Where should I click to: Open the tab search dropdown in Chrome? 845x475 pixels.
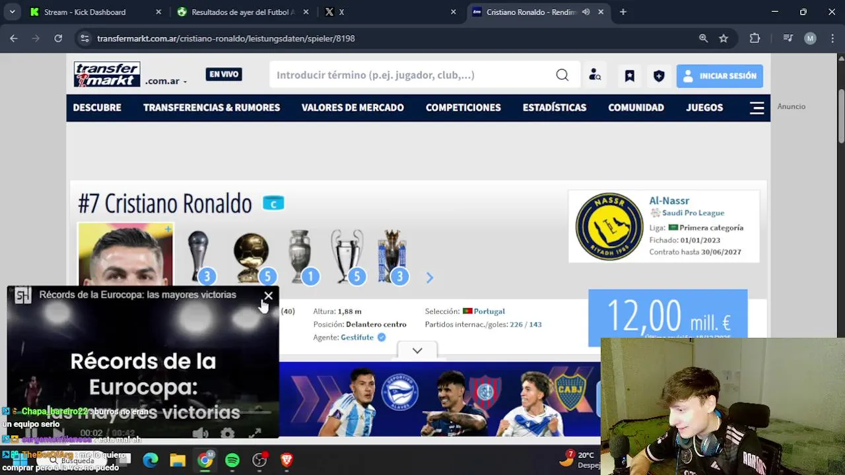pos(12,12)
